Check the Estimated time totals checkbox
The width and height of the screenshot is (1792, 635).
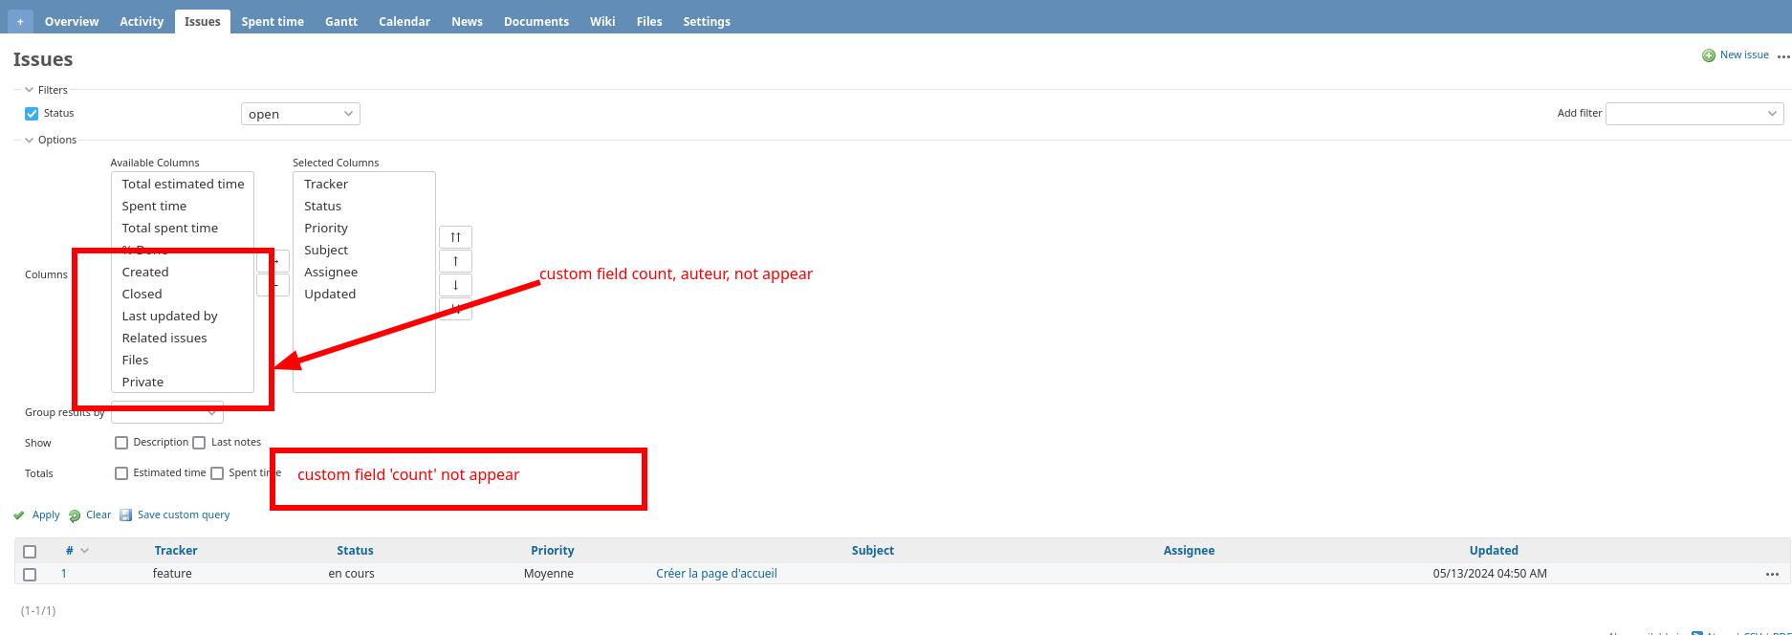click(x=121, y=473)
